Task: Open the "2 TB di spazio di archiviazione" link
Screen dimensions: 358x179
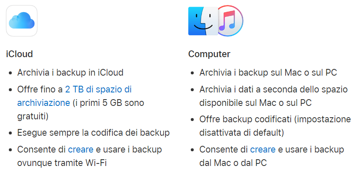Action: point(98,89)
